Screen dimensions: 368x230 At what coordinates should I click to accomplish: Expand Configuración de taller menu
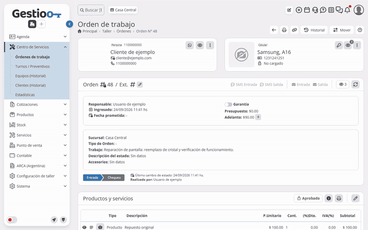tap(37, 176)
